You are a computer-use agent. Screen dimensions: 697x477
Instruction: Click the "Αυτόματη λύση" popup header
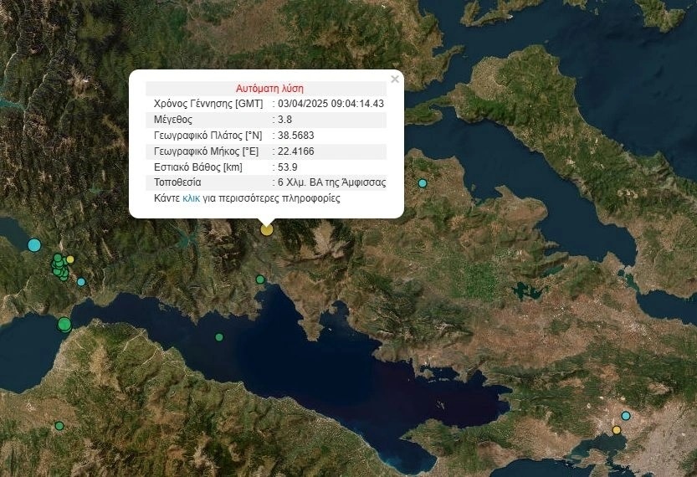tap(269, 88)
